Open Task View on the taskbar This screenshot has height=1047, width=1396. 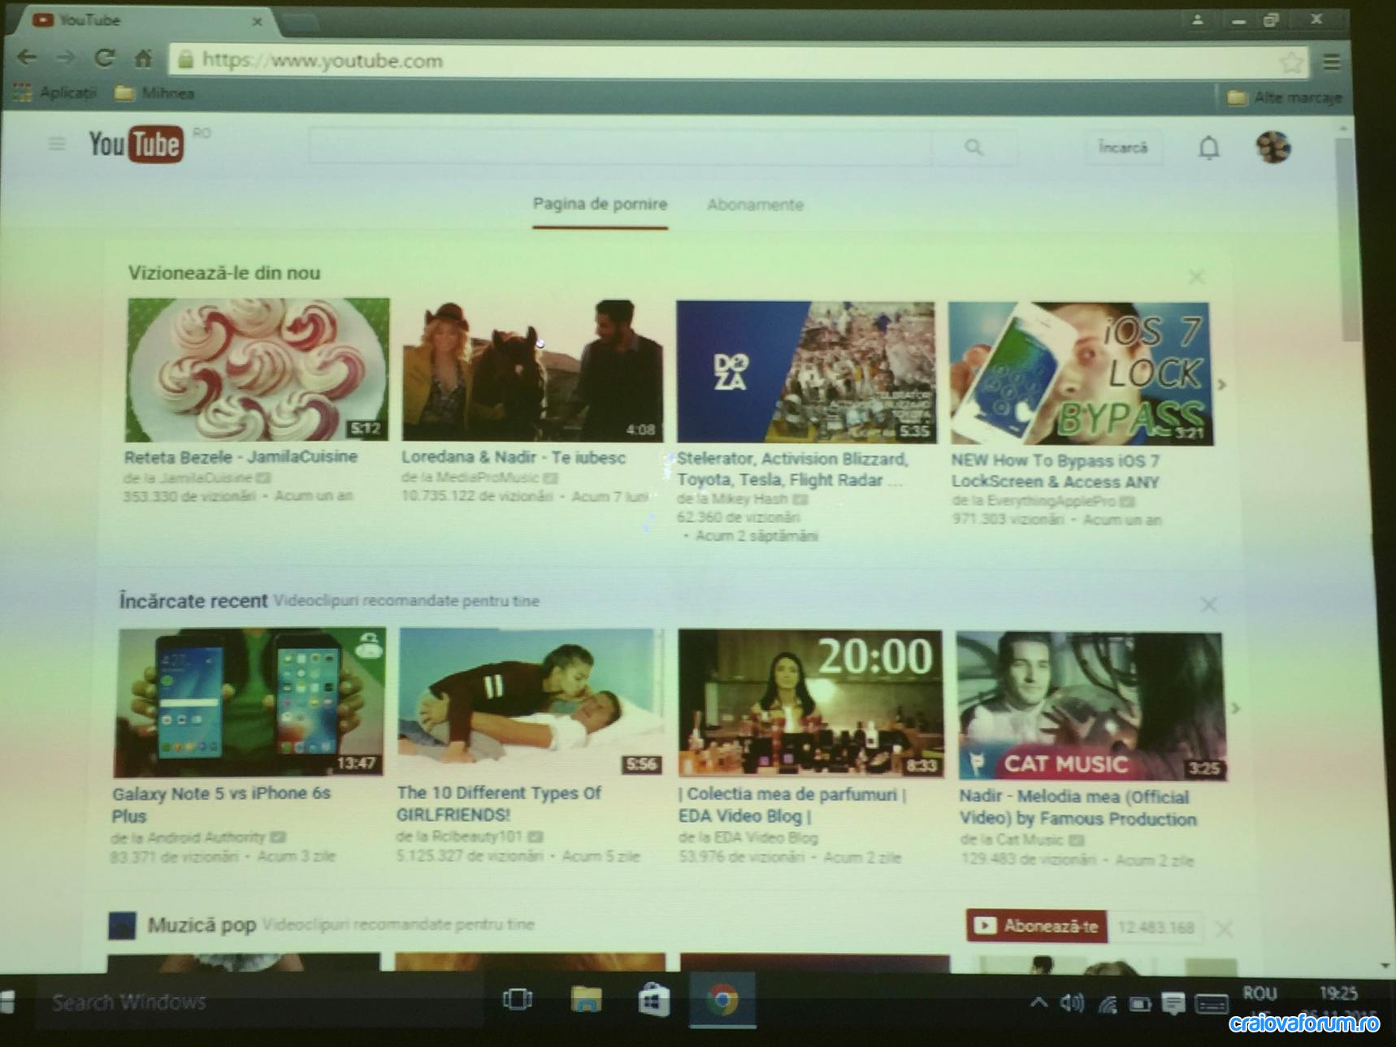pyautogui.click(x=518, y=999)
